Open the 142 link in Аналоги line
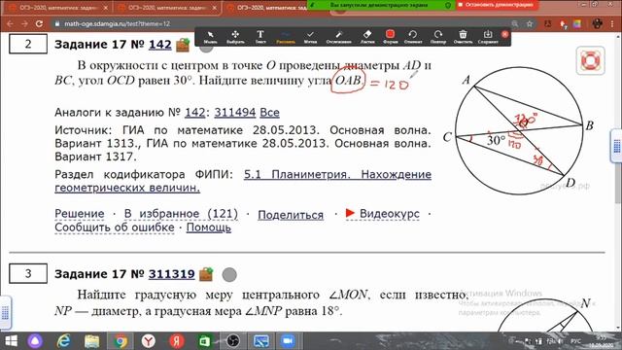The width and height of the screenshot is (622, 350). 194,113
